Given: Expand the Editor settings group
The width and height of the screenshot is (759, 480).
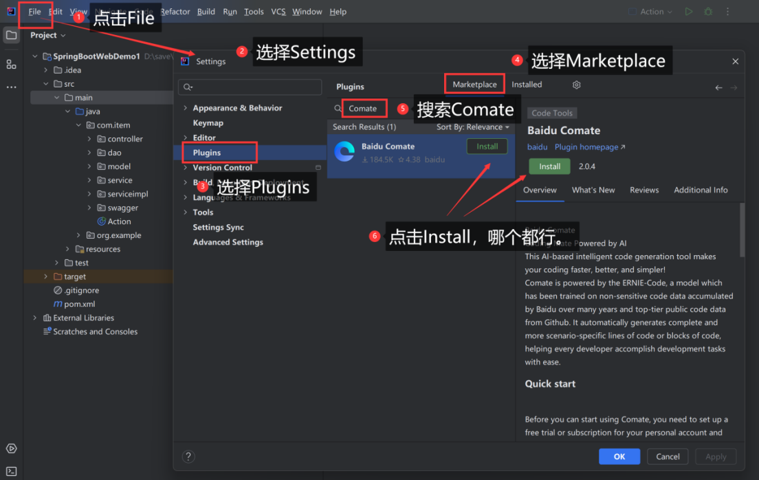Looking at the screenshot, I should coord(186,138).
